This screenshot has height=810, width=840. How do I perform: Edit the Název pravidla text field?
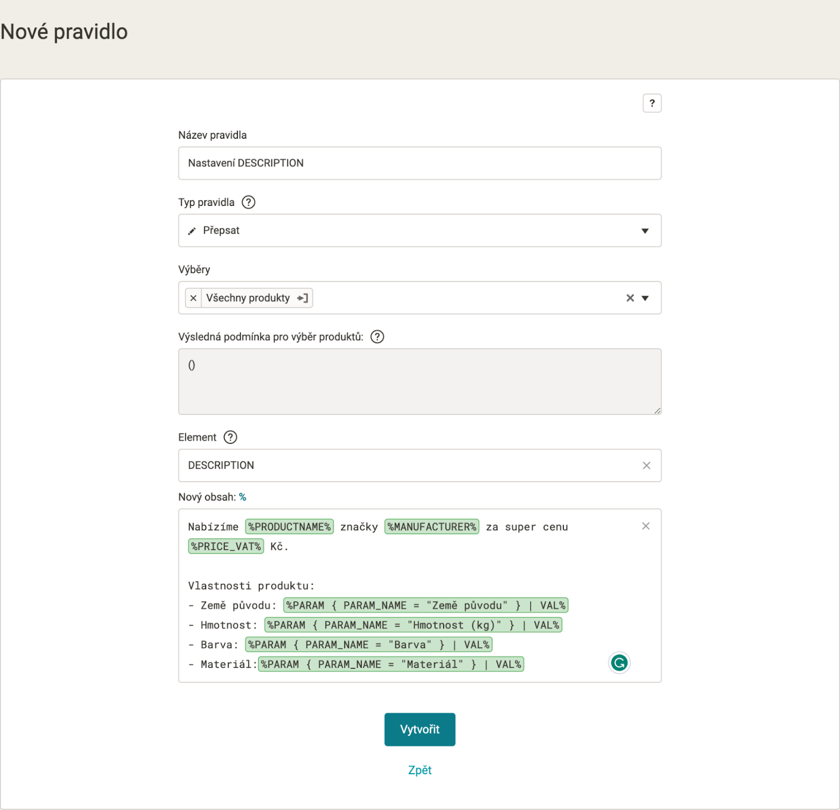coord(419,163)
